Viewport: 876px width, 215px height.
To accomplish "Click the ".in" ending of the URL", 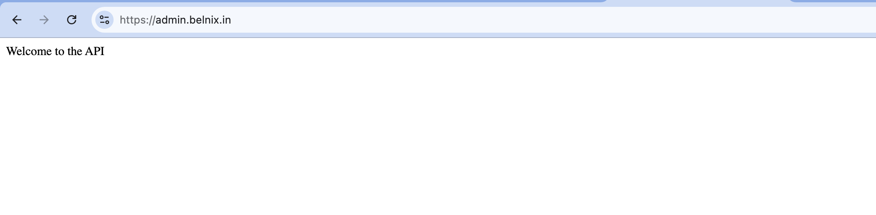I will point(226,20).
